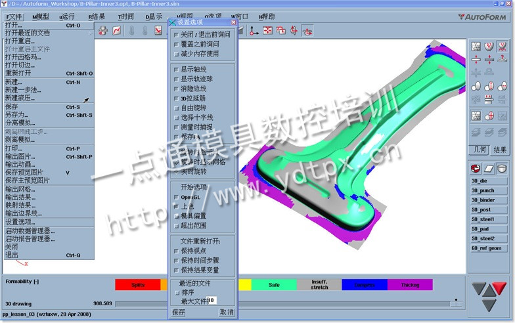Click the red Splits color swatch
Screen dimensions: 515x323
tap(137, 285)
